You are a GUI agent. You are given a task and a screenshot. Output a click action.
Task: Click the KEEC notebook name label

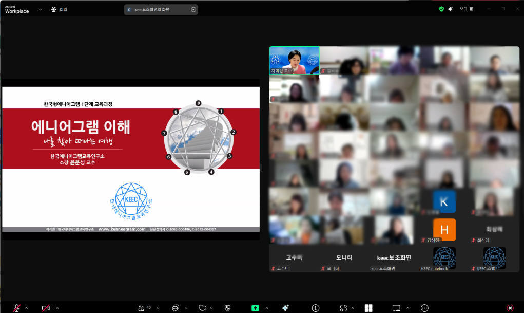pyautogui.click(x=434, y=268)
